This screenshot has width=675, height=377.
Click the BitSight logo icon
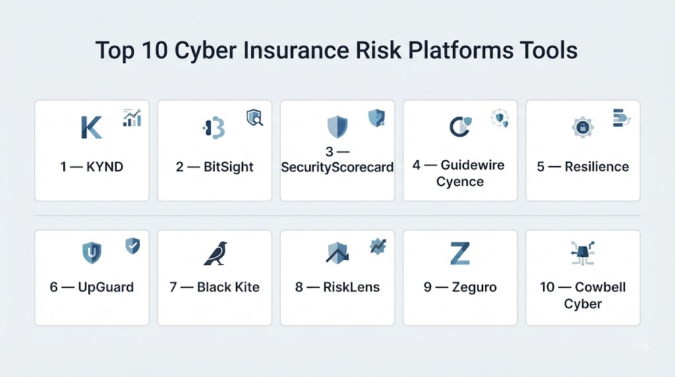click(x=214, y=128)
